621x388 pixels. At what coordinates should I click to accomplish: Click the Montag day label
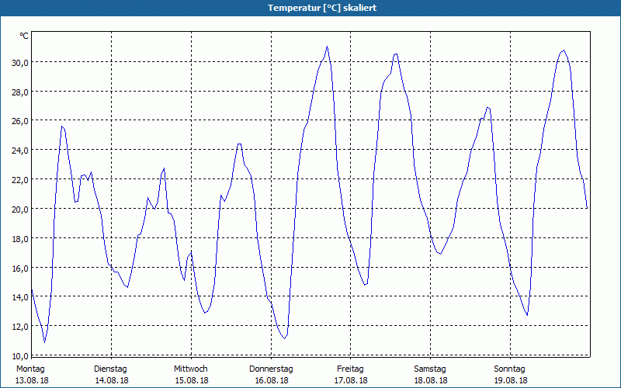(x=30, y=369)
